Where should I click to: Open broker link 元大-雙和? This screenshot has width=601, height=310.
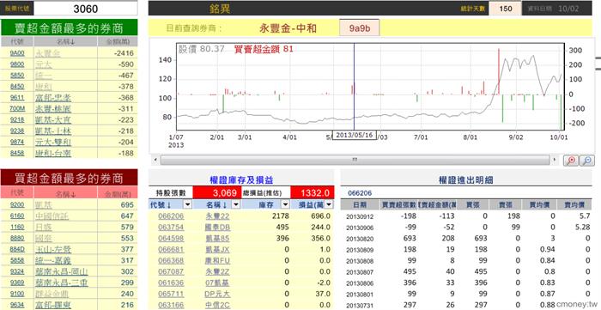pos(53,143)
